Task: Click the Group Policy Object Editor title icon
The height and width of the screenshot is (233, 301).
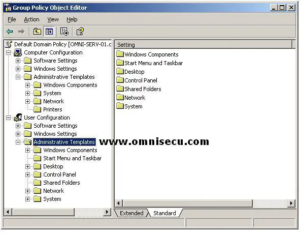Action: (8, 8)
